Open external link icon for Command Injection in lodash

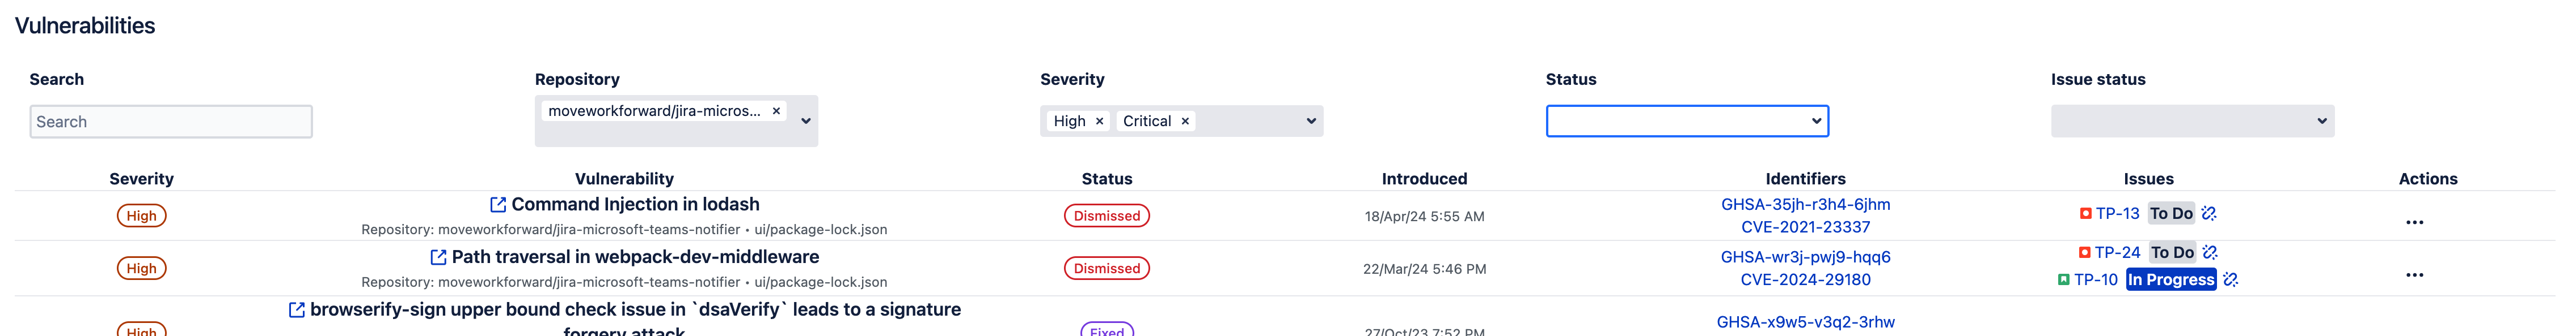point(497,204)
